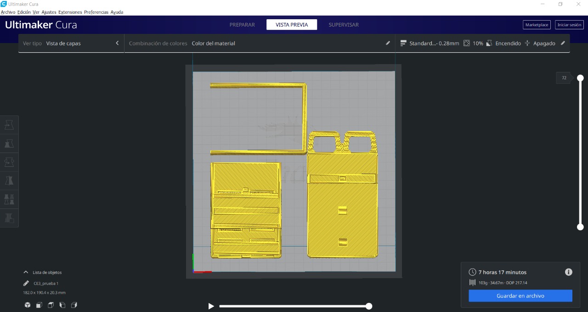Collapse the Lista de objetos list

26,272
